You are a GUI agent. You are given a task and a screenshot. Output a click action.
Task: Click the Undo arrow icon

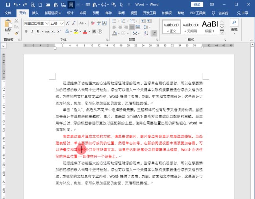pyautogui.click(x=15, y=5)
